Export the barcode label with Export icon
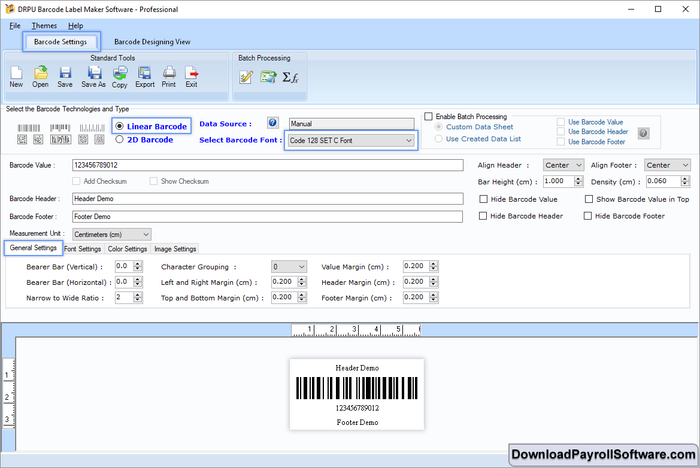 (x=144, y=77)
